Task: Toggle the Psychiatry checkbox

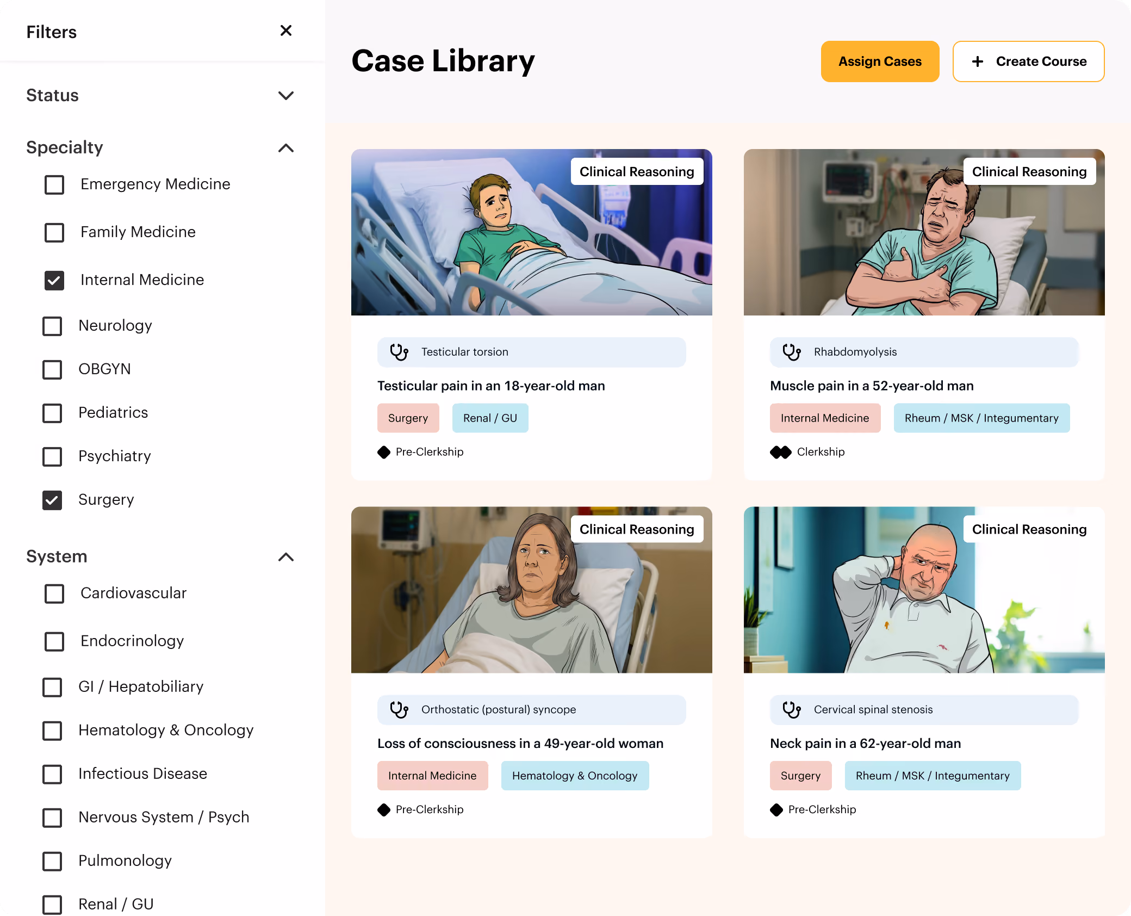Action: pyautogui.click(x=52, y=457)
